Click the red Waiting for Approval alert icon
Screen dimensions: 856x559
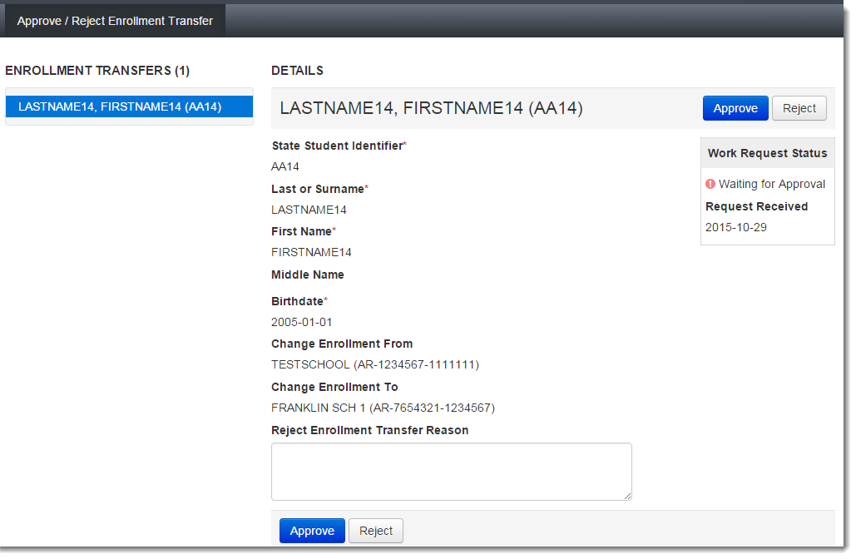pos(710,184)
